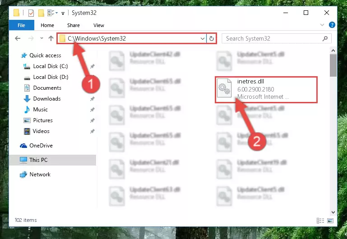Switch to large icons view in the status bar
347x239 pixels.
click(x=330, y=221)
